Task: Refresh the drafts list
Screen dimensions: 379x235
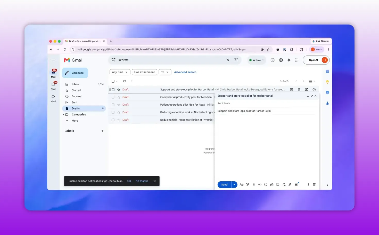Action: 124,81
